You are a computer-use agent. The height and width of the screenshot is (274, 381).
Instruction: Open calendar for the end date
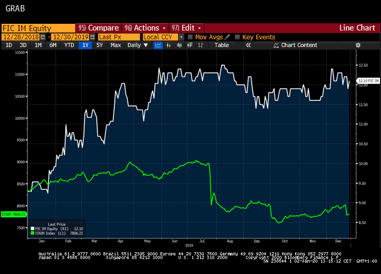[92, 37]
